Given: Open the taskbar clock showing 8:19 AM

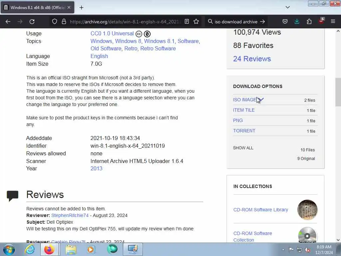Looking at the screenshot, I should 324,250.
